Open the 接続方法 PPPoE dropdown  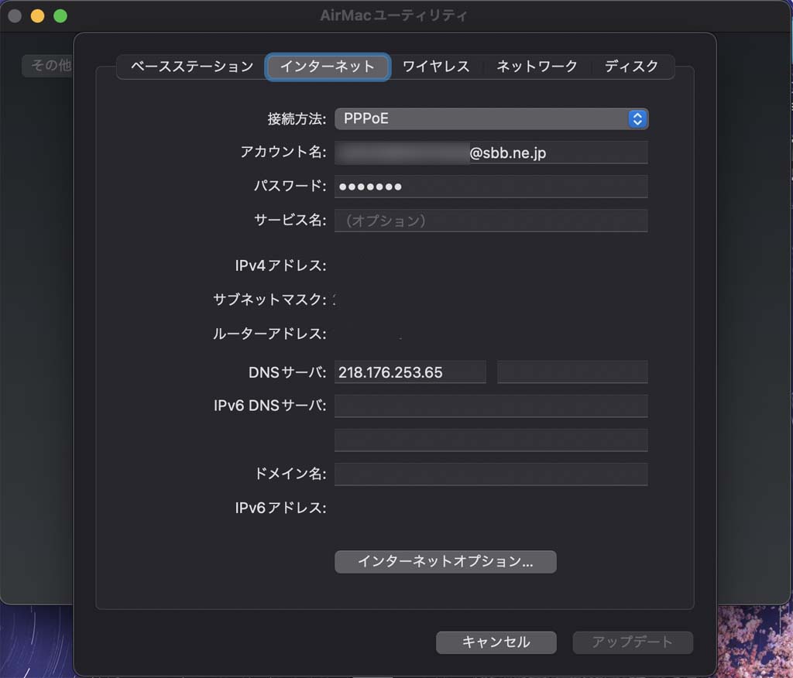[491, 118]
